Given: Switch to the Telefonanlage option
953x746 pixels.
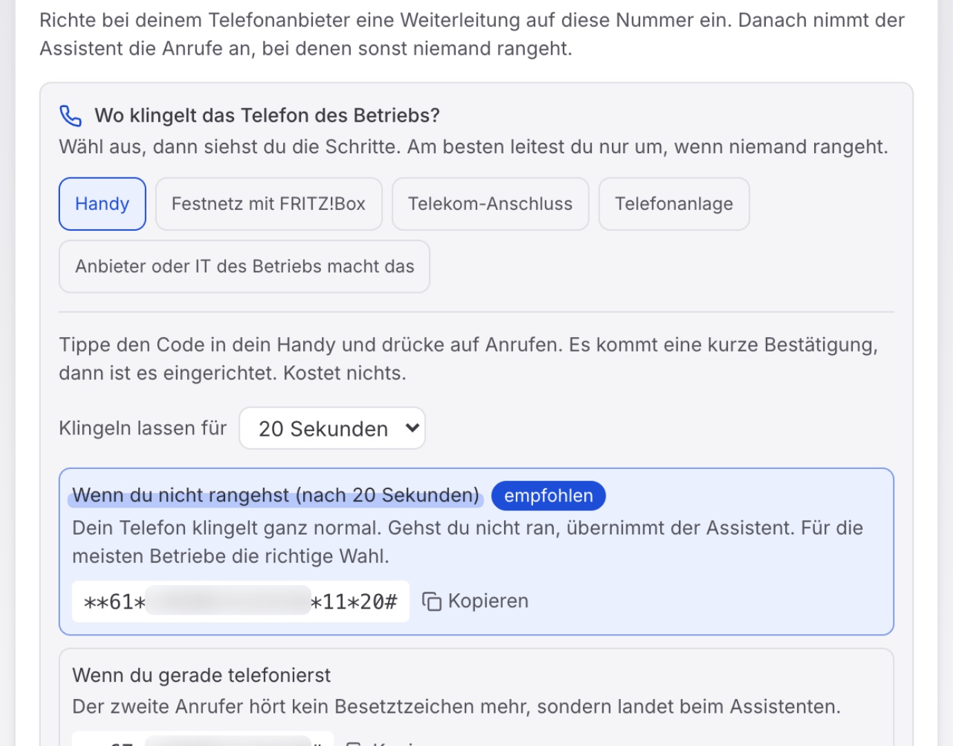Looking at the screenshot, I should click(x=674, y=204).
